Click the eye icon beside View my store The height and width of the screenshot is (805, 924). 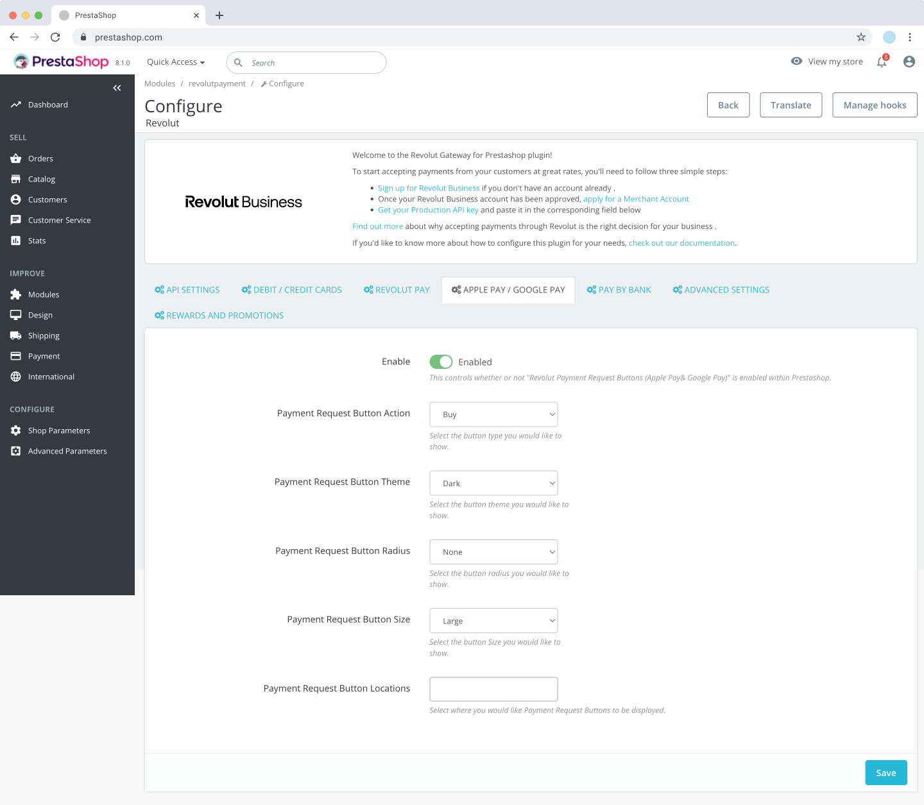pyautogui.click(x=796, y=62)
